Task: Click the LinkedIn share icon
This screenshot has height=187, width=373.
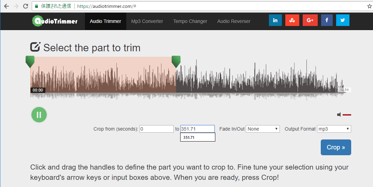Action: 275,20
